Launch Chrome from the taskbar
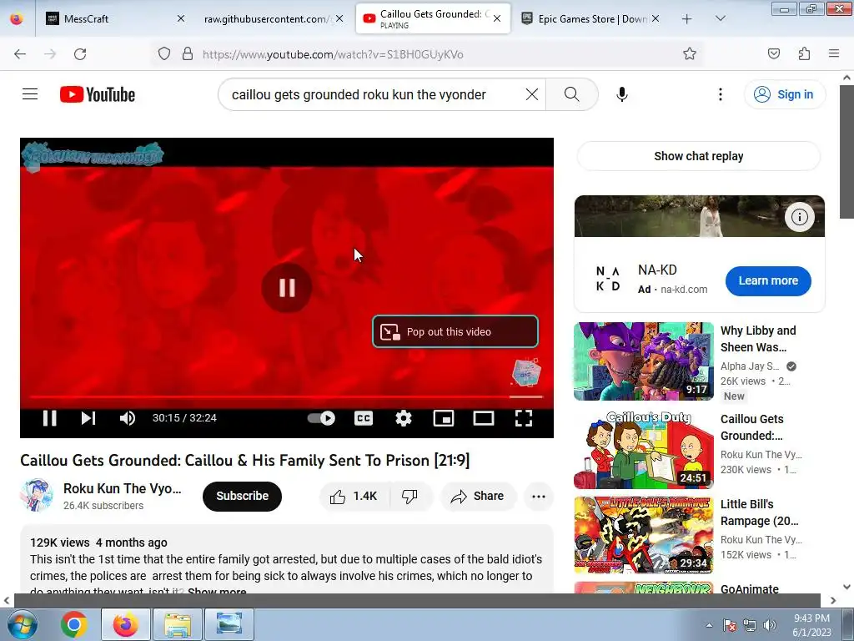 74,624
